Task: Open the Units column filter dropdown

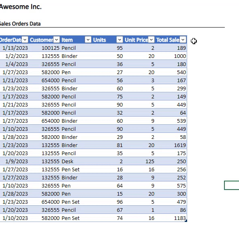Action: click(119, 40)
